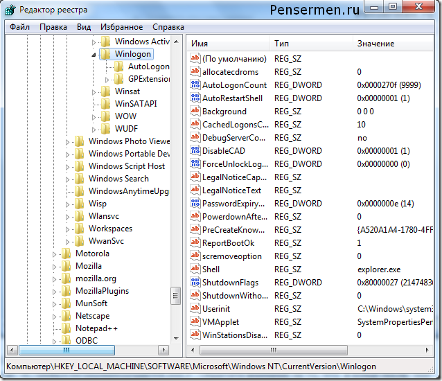The image size is (442, 381).
Task: Click the DWORD icon of ShutdownFlags
Action: coord(195,283)
